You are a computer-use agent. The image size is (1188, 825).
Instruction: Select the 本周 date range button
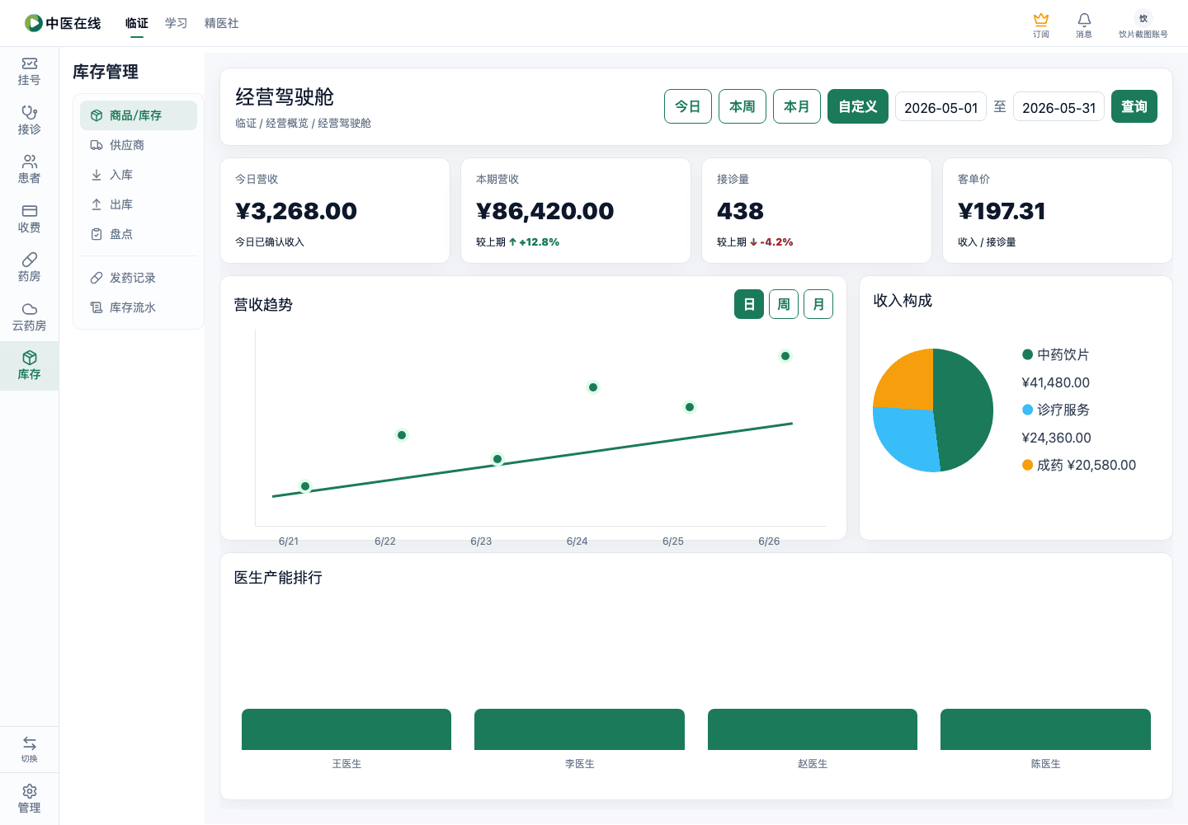(742, 106)
